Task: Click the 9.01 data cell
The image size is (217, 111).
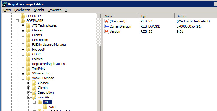Action: pos(180,31)
